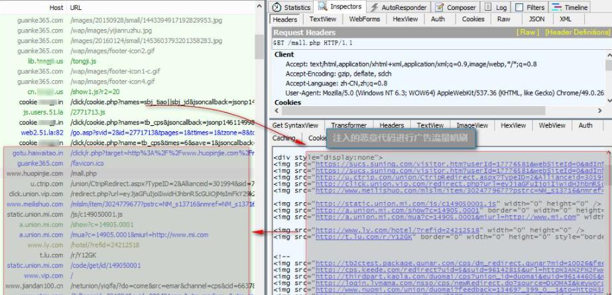The width and height of the screenshot is (612, 295).
Task: Open the response Transformer tab
Action: (x=348, y=125)
